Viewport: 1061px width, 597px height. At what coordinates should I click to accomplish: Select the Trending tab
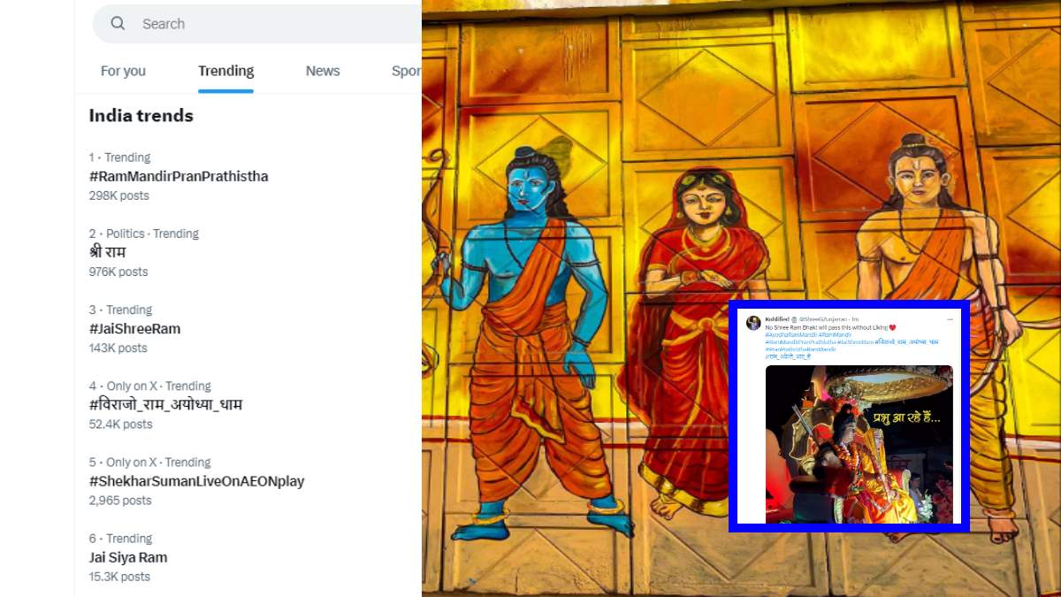coord(225,71)
